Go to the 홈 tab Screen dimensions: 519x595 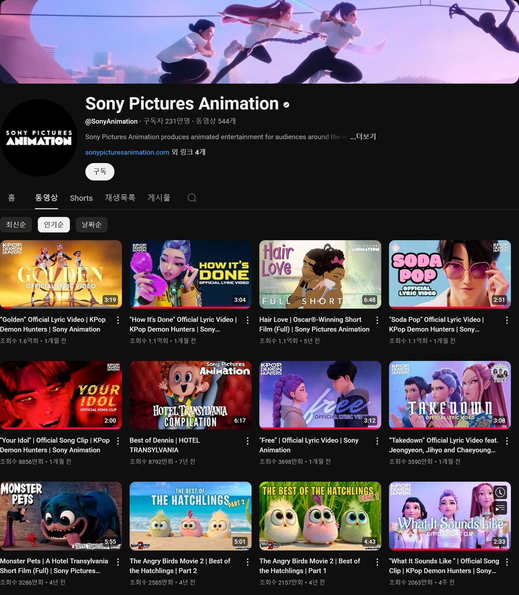coord(12,198)
